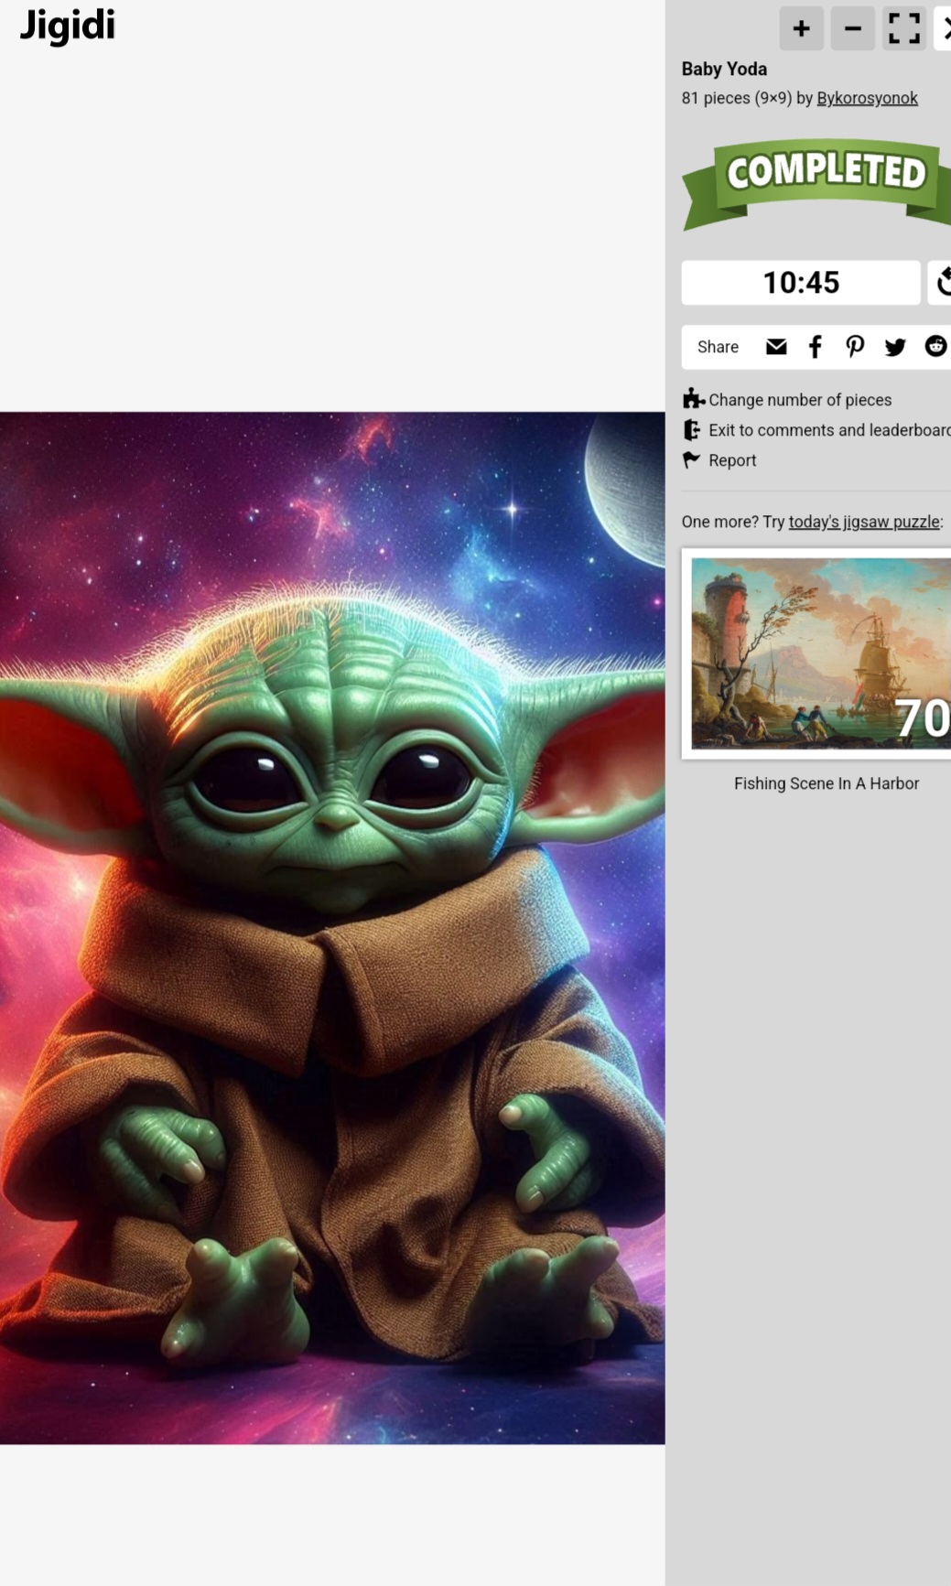Screen dimensions: 951x1586
Task: Open Change number of pieces
Action: pyautogui.click(x=800, y=400)
